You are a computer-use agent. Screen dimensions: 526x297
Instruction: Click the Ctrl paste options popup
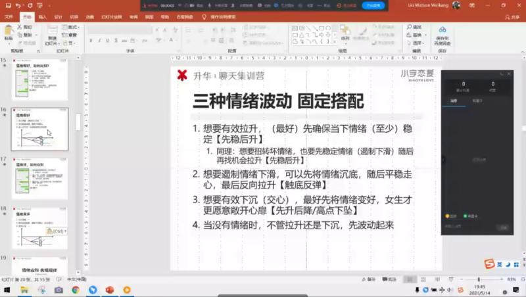57,231
